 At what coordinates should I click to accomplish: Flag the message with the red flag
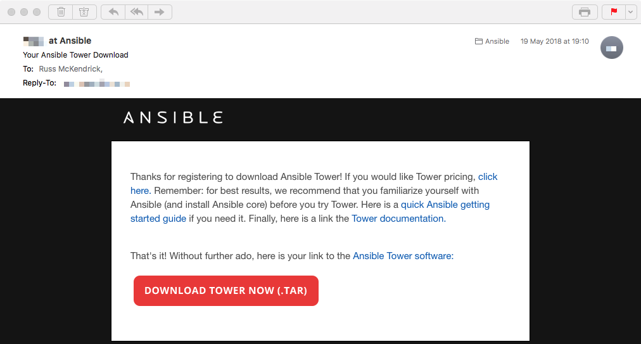point(614,12)
